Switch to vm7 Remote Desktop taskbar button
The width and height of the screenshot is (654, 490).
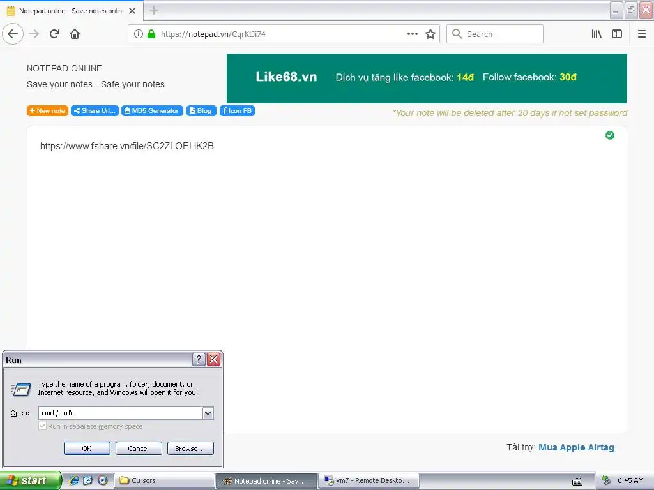point(369,480)
